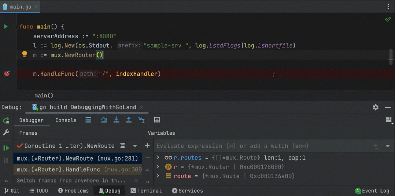Click the yellow lightbulb quick-fix icon
The image size is (395, 196).
coord(25,54)
